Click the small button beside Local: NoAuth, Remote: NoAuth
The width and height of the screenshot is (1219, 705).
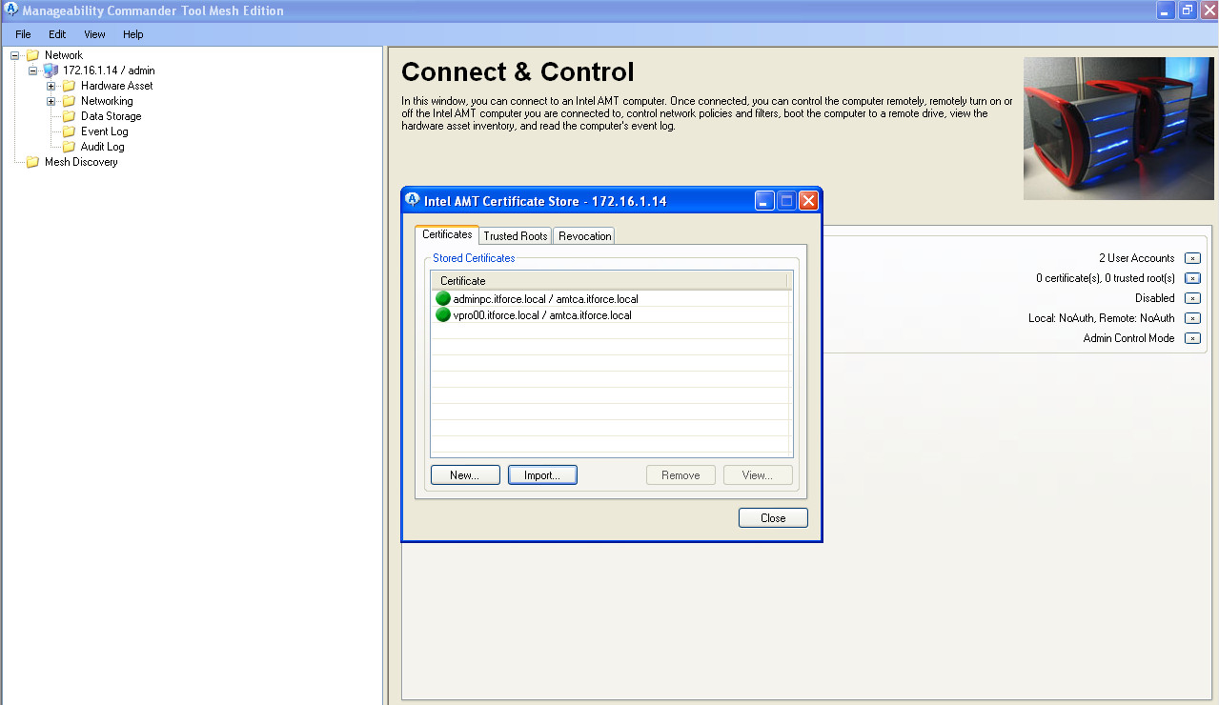(x=1192, y=318)
